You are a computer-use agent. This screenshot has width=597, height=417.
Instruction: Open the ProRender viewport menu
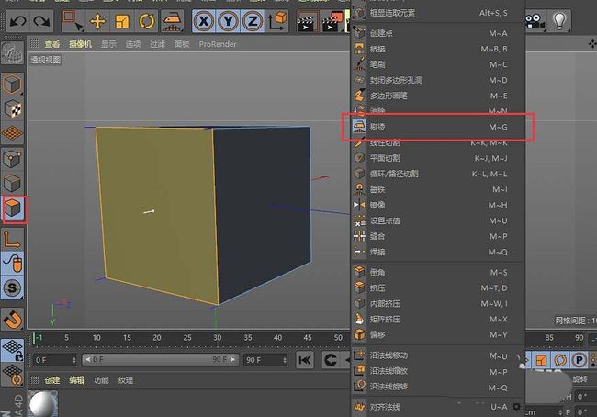(x=218, y=44)
